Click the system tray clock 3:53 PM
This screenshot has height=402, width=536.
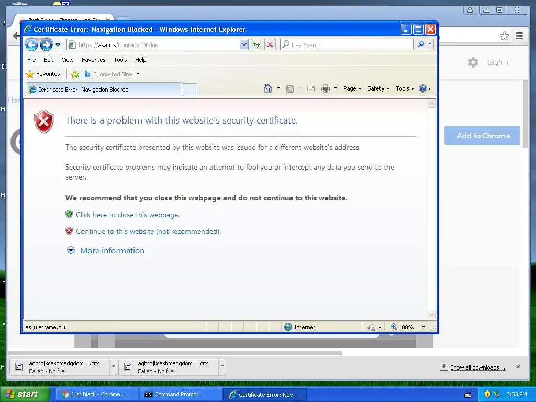pyautogui.click(x=517, y=394)
